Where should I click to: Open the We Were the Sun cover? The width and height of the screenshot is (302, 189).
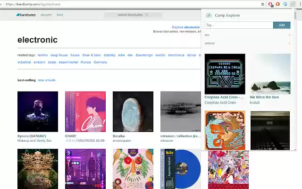coord(270,74)
